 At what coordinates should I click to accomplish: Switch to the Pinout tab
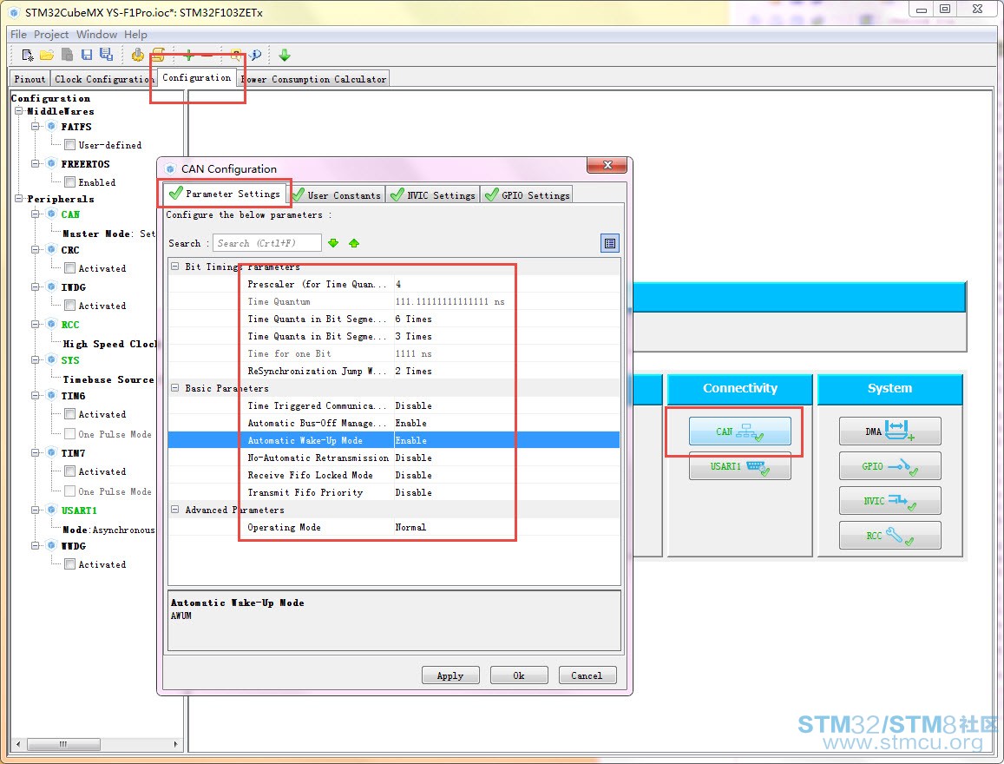point(30,79)
